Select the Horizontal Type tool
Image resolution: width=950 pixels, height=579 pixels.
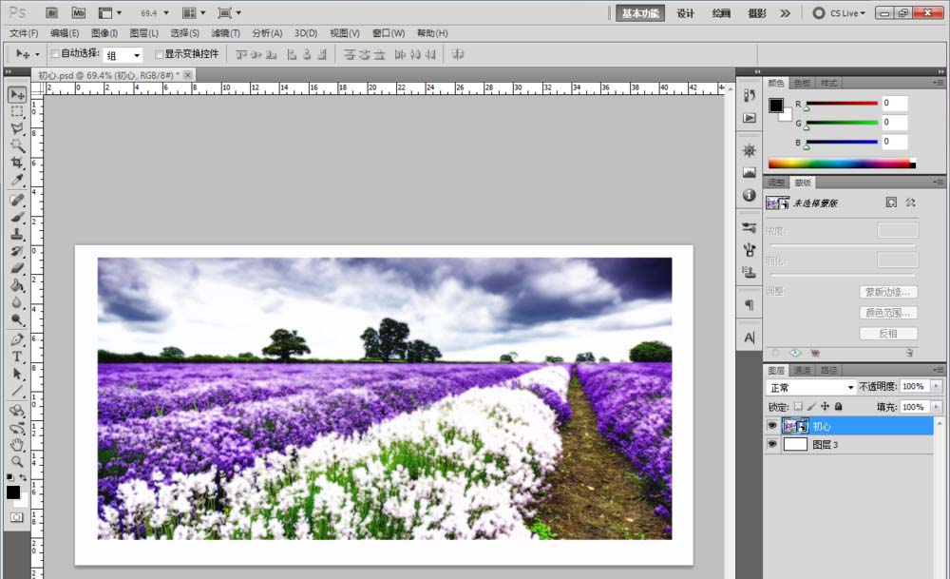(x=17, y=357)
